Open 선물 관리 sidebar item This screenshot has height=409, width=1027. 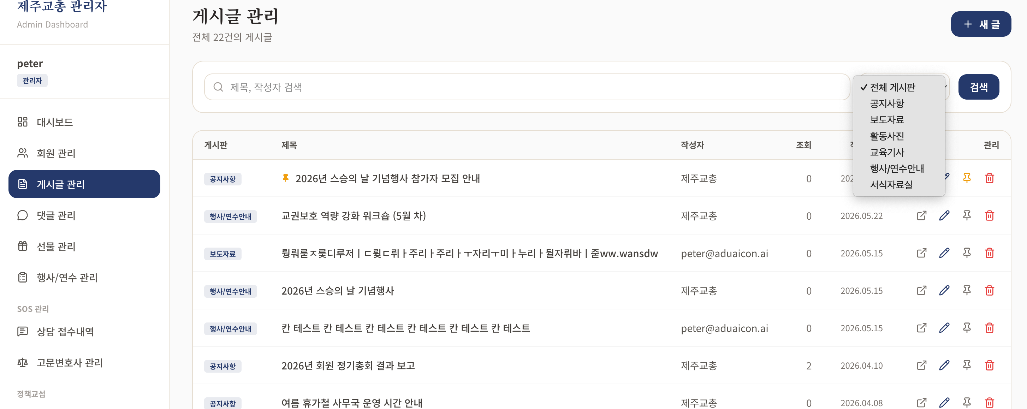84,247
